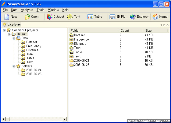Select 'Default' in the tree
The image size is (171, 123).
click(22, 34)
